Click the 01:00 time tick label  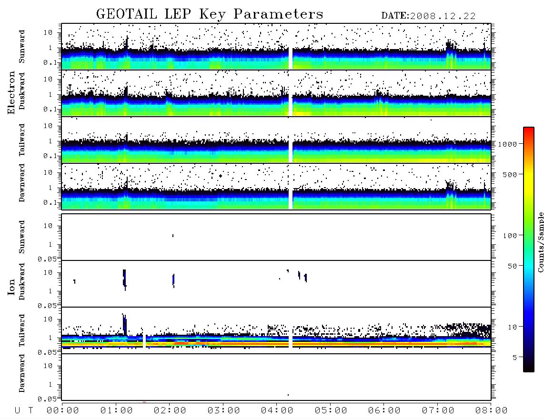117,410
